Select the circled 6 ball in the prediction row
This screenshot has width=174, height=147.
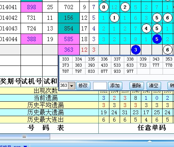(x=168, y=50)
